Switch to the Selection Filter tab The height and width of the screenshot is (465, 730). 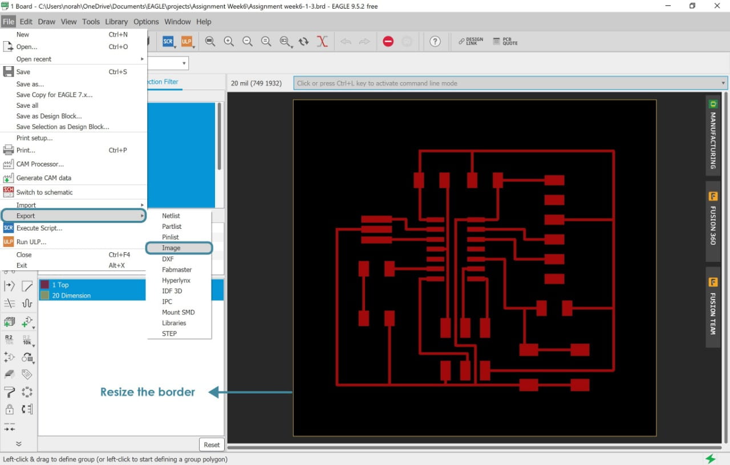coord(165,82)
